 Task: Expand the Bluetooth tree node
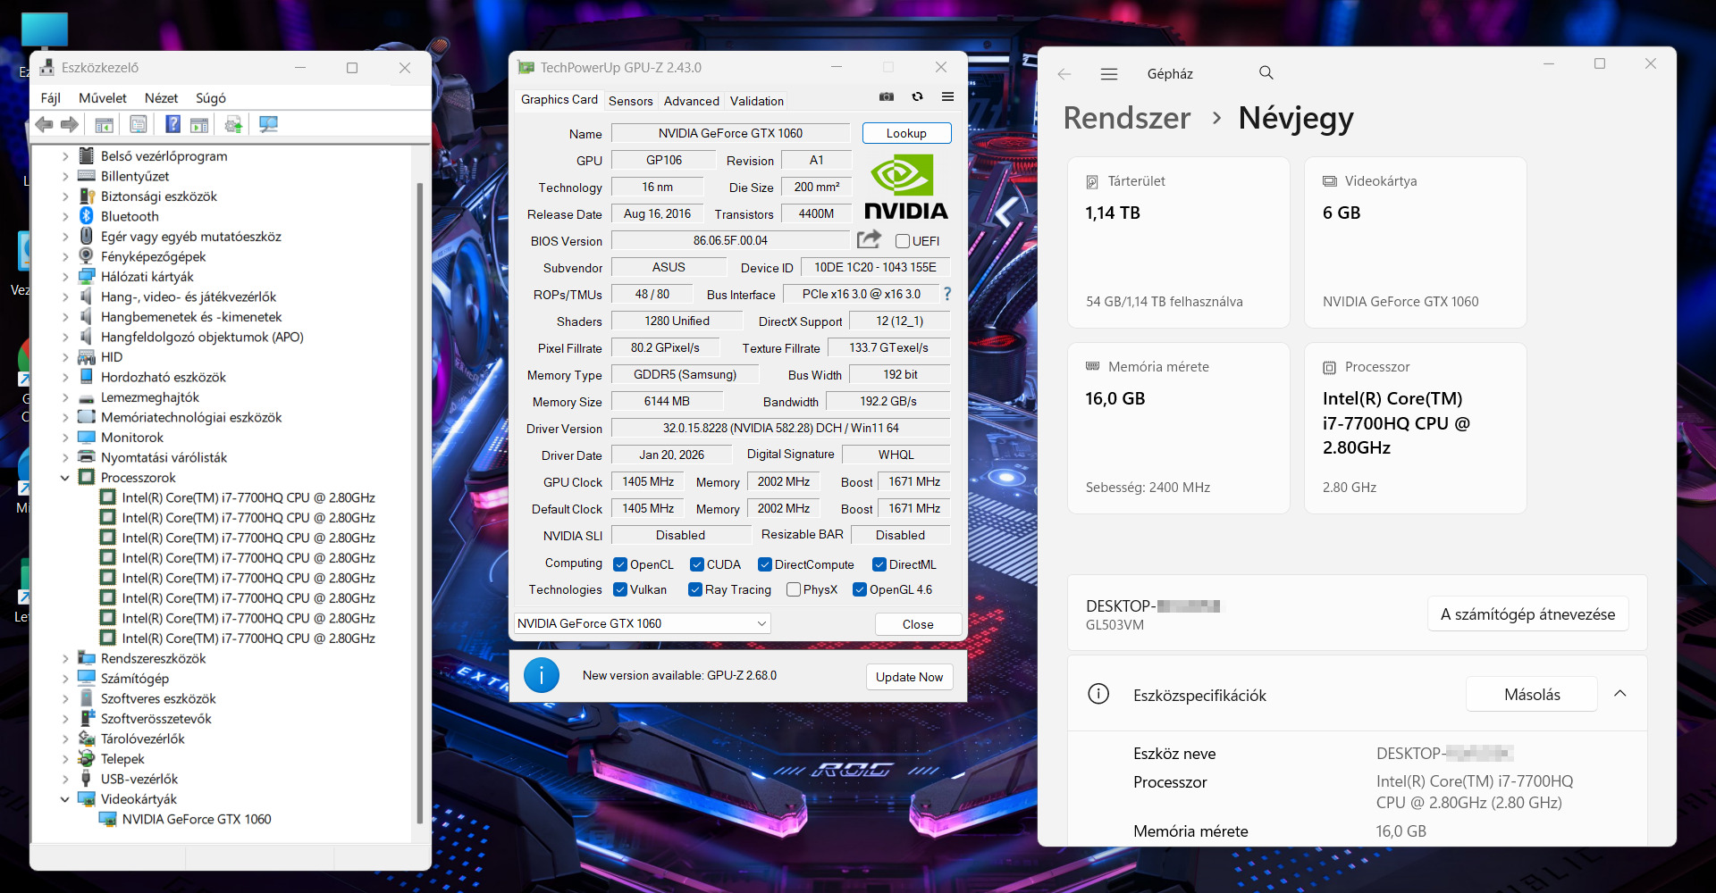click(65, 216)
